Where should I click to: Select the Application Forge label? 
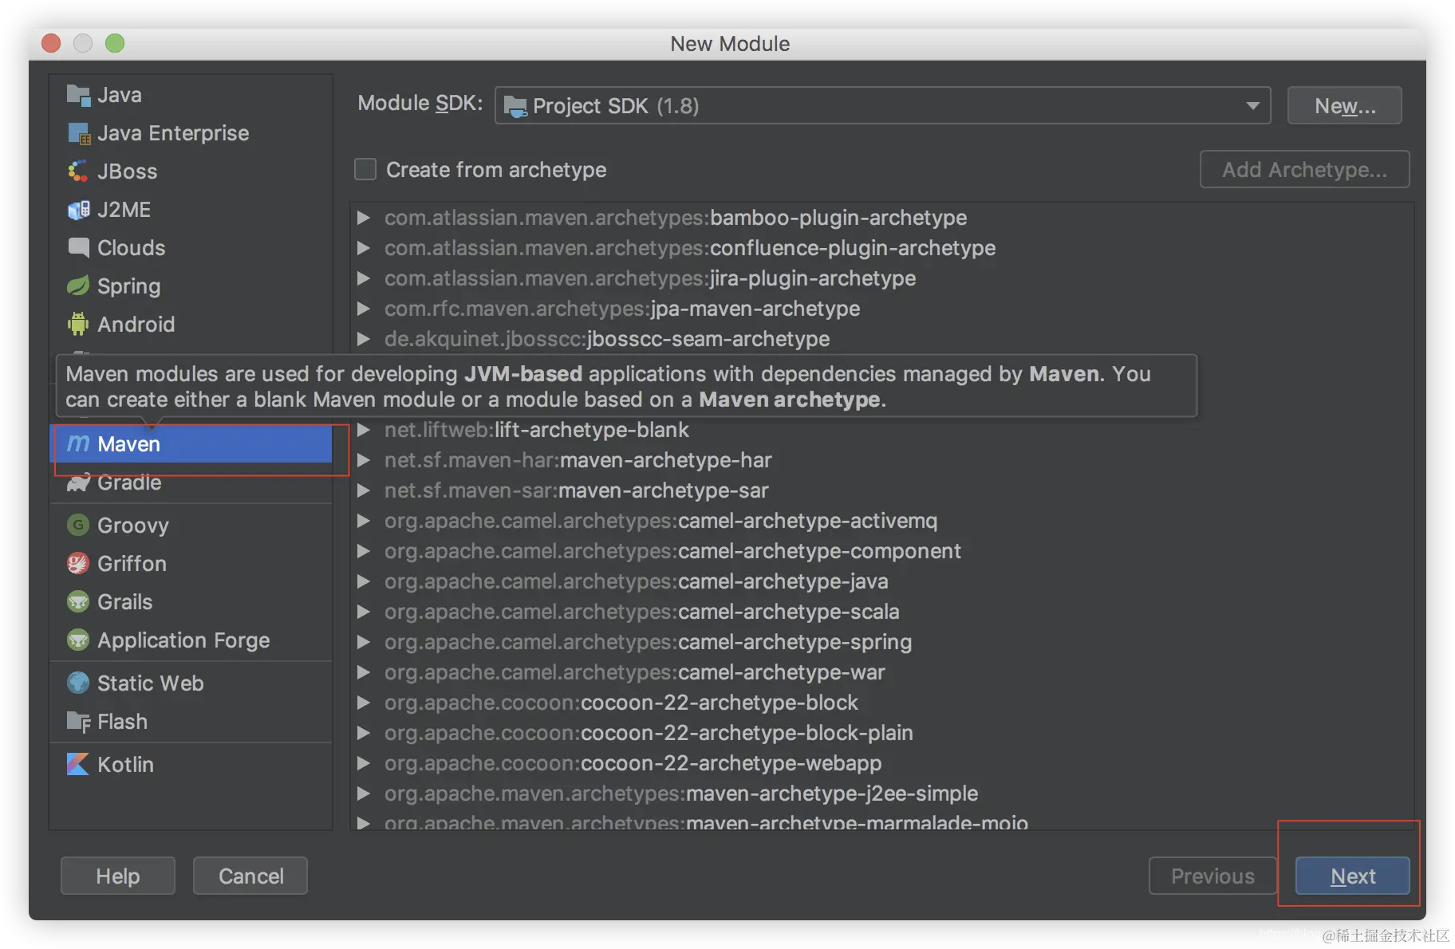tap(183, 640)
